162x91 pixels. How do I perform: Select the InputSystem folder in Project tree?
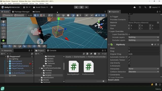pyautogui.click(x=48, y=78)
